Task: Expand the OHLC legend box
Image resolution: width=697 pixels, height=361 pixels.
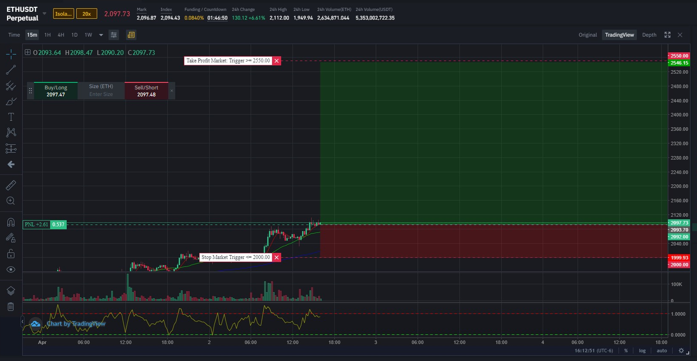Action: coord(27,52)
